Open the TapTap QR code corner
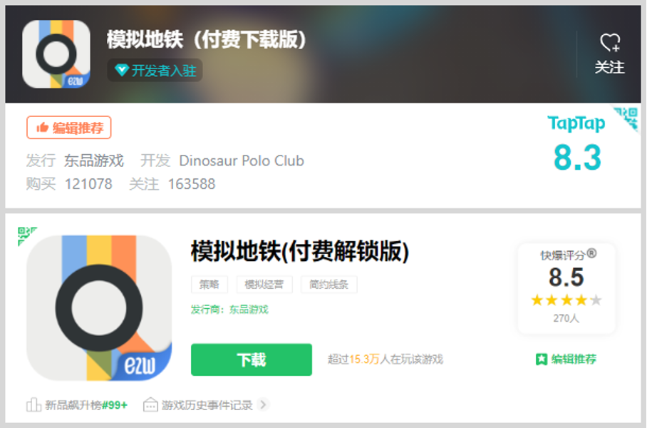The height and width of the screenshot is (428, 647). [x=626, y=118]
